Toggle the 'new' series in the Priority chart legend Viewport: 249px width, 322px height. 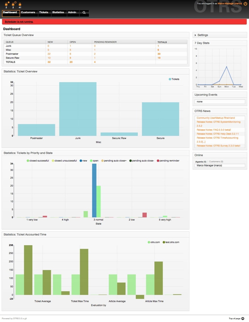click(x=81, y=161)
